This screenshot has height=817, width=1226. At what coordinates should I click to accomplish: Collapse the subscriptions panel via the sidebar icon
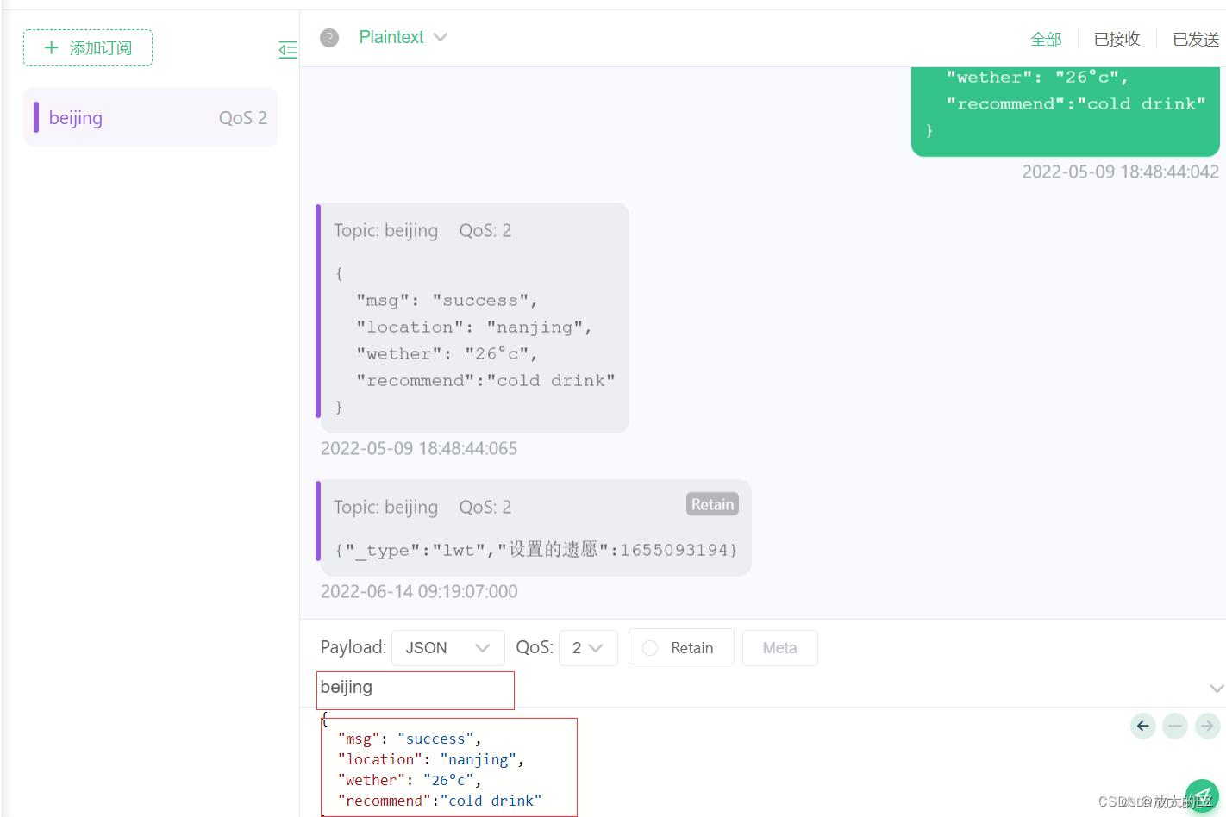[x=288, y=50]
